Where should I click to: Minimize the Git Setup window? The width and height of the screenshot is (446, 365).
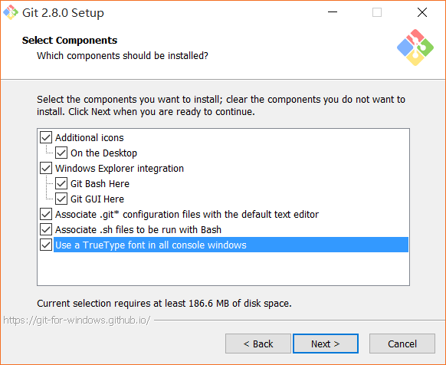(x=333, y=12)
